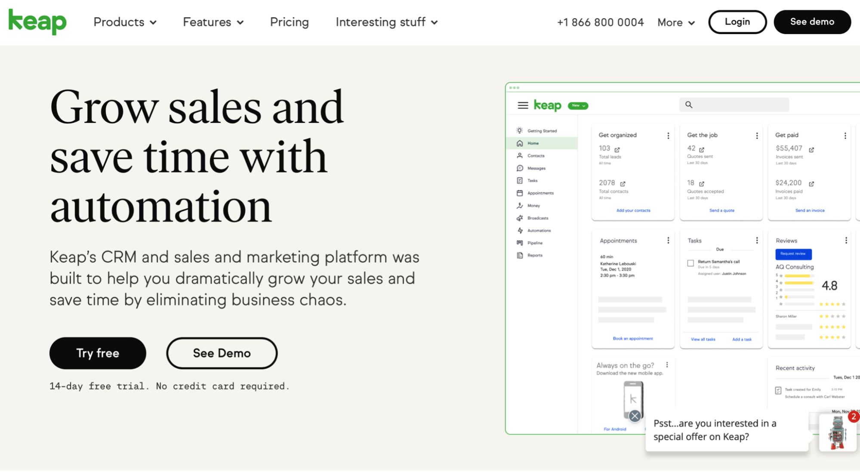Dismiss the special offer chat popup
Screen dimensions: 860x472
pyautogui.click(x=635, y=416)
